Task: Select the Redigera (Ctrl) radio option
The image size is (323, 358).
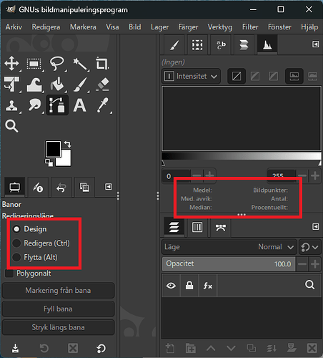Action: pyautogui.click(x=41, y=243)
